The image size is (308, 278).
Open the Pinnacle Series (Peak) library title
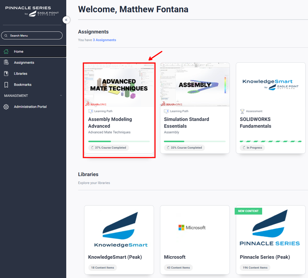tap(265, 257)
